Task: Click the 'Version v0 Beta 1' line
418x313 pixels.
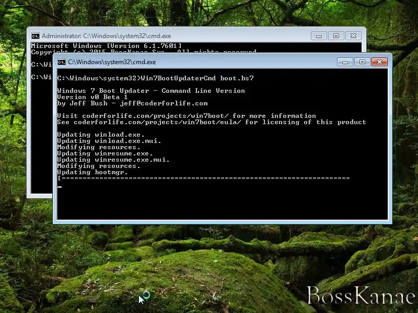Action: 92,97
